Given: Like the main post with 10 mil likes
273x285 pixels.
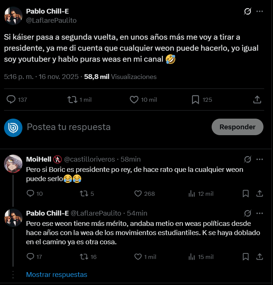Looking at the screenshot, I should 134,100.
